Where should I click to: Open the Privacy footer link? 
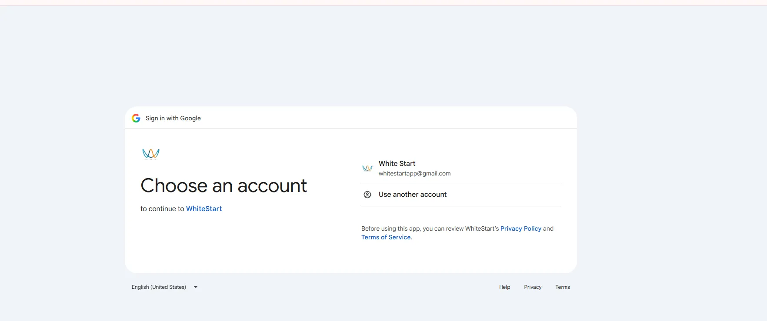533,287
